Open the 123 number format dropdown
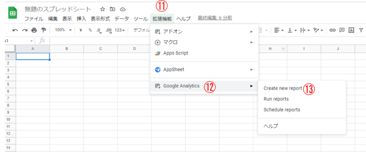The image size is (366, 152). (x=119, y=30)
